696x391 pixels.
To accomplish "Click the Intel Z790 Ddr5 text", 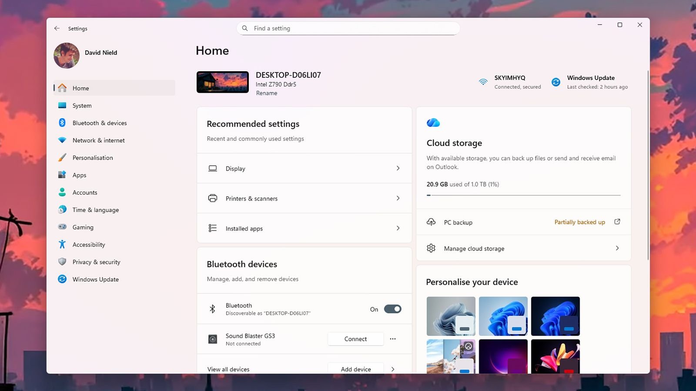I will pos(276,84).
